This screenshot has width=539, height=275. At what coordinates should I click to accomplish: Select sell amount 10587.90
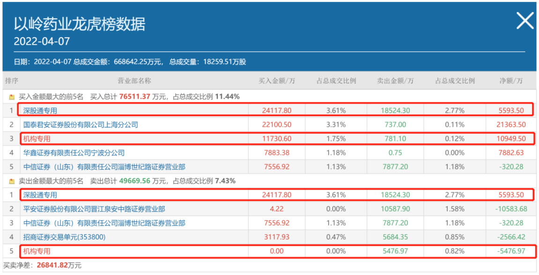click(x=395, y=209)
